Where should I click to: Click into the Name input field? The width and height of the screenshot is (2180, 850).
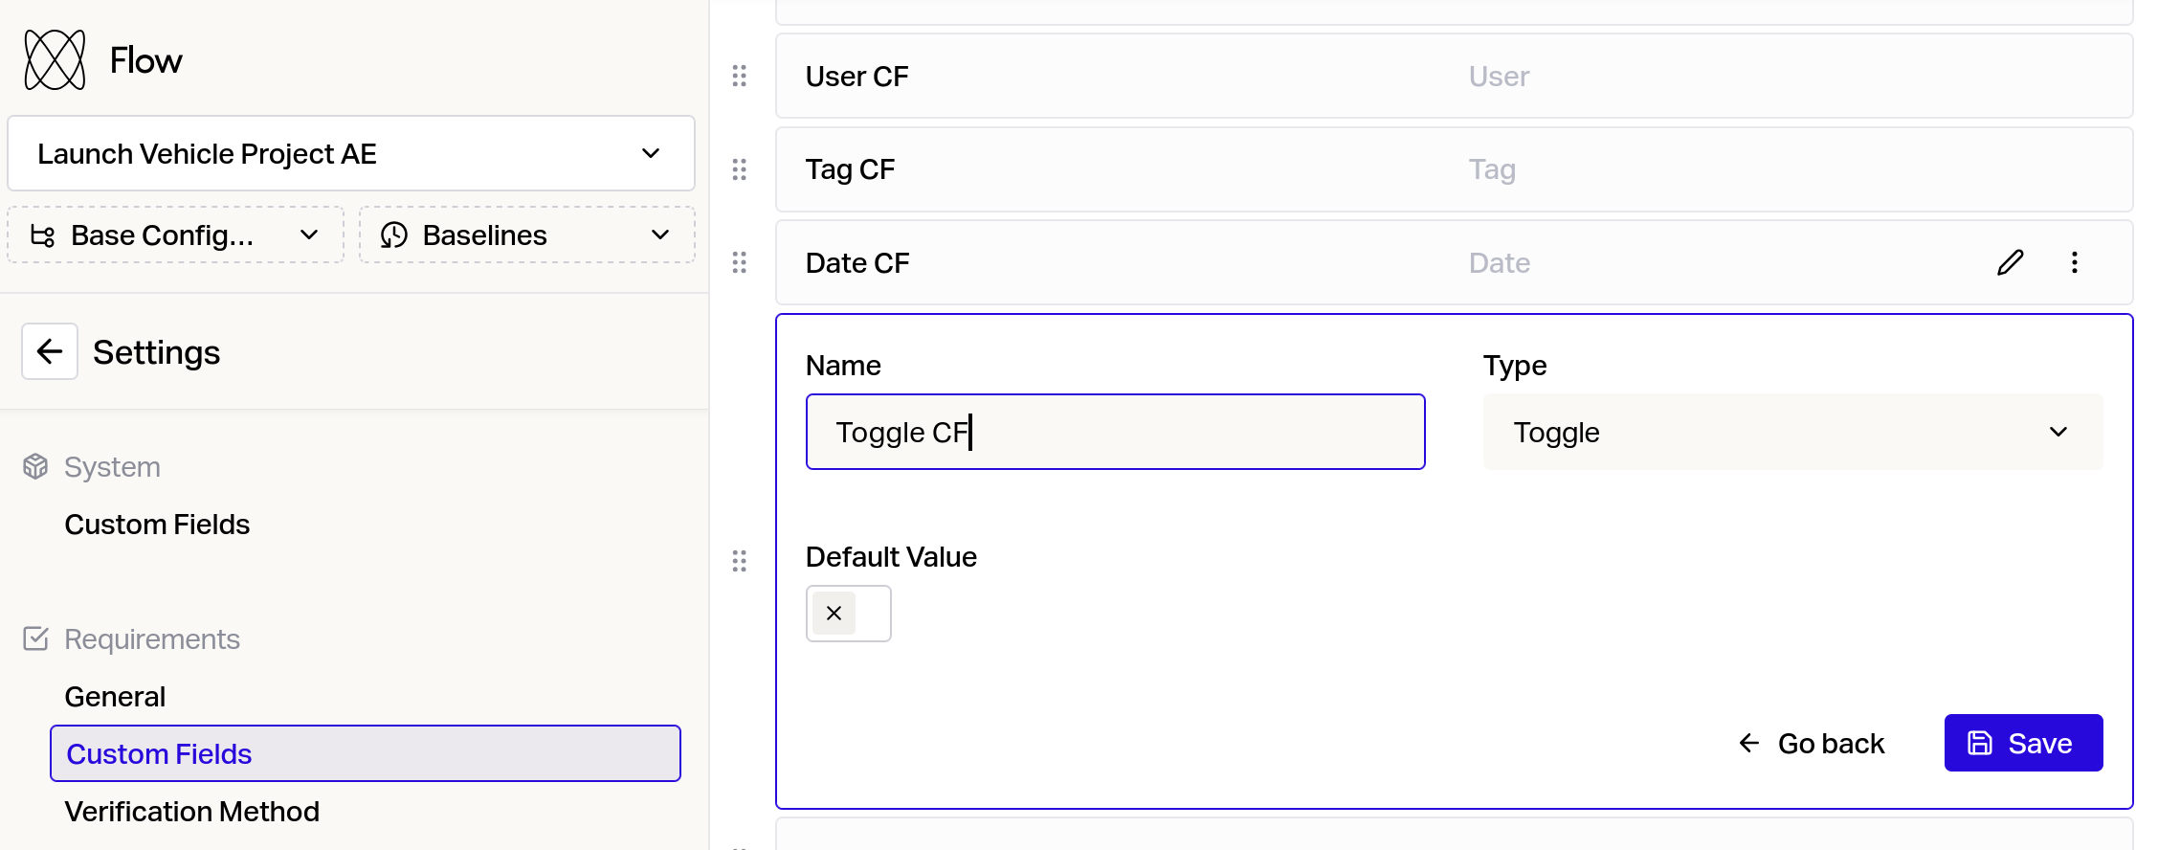(1116, 432)
